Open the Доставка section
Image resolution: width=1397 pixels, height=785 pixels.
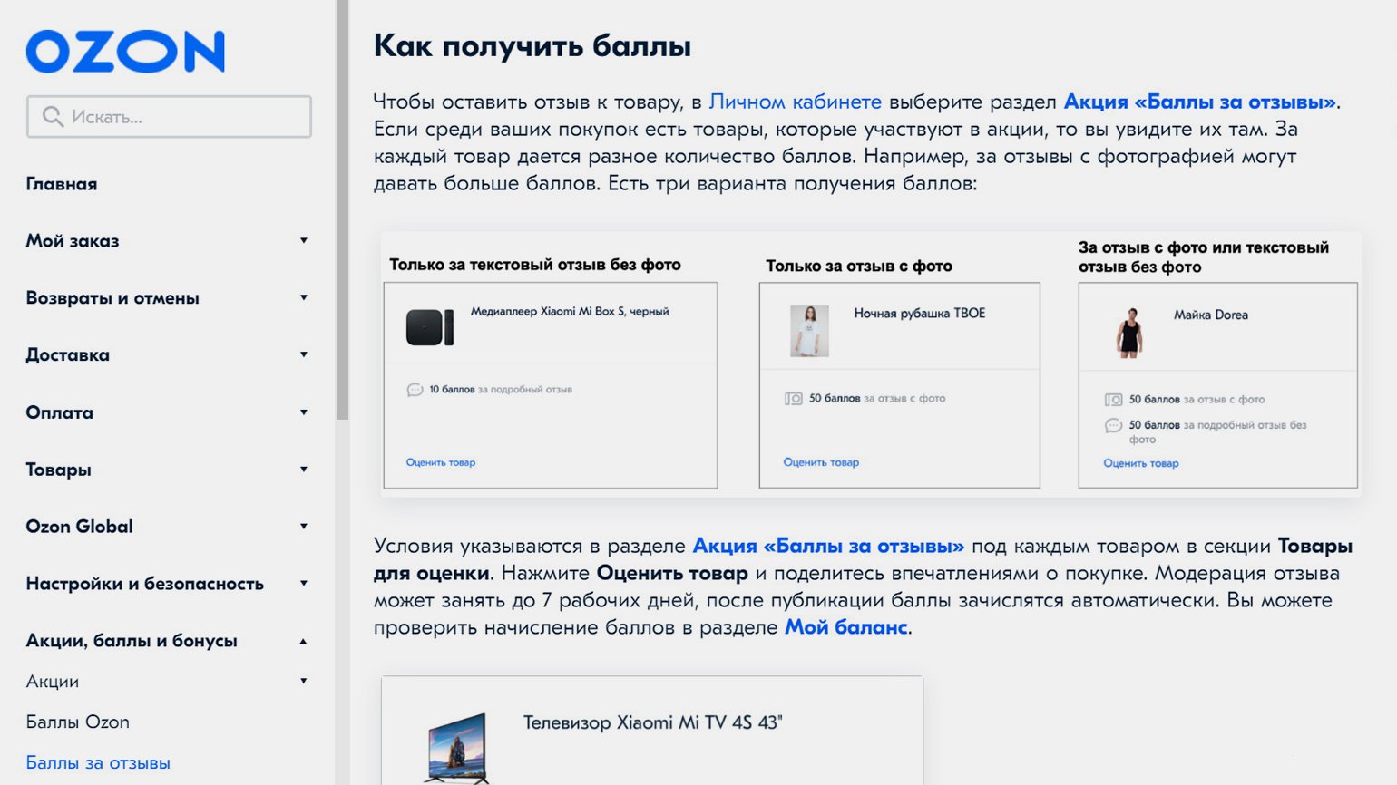pos(68,355)
